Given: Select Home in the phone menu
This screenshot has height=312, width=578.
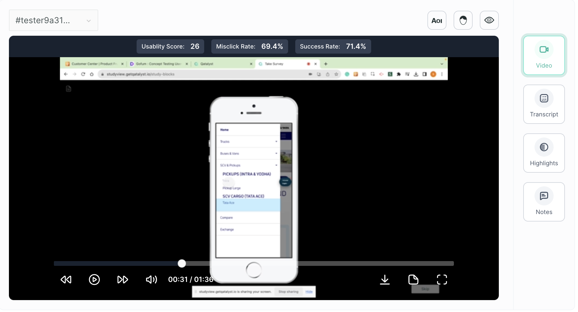Looking at the screenshot, I should 248,130.
